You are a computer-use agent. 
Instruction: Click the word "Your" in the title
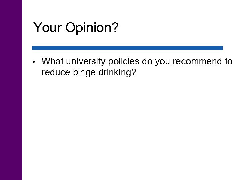48,28
